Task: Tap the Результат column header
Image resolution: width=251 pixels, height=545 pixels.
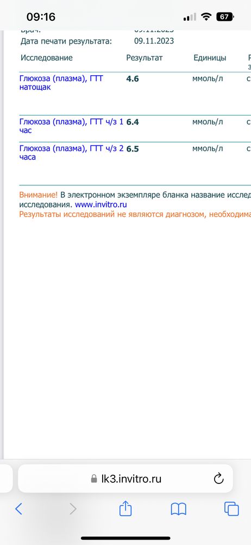Action: [144, 58]
